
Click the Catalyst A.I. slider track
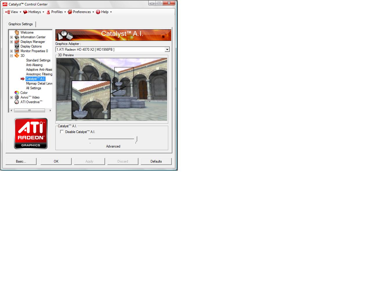tap(112, 139)
